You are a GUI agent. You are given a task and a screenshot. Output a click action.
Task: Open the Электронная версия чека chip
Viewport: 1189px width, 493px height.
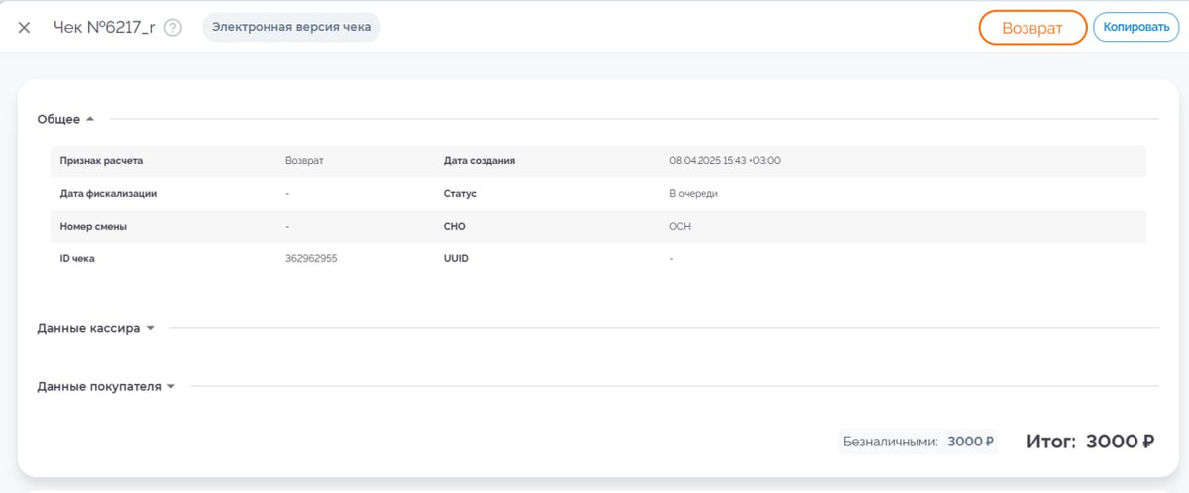tap(291, 28)
